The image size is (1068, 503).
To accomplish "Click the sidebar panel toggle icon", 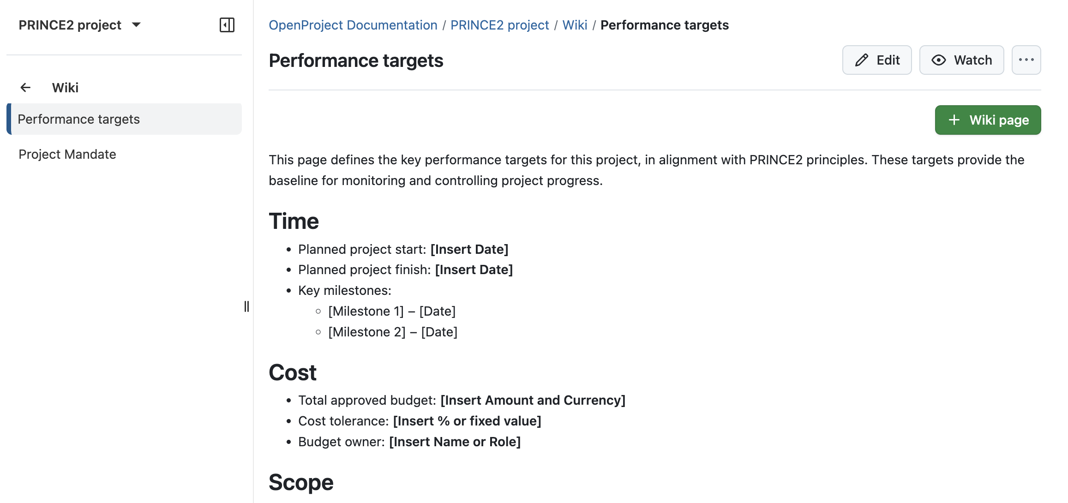I will click(x=227, y=25).
